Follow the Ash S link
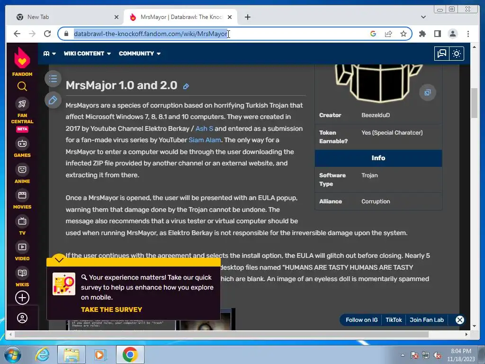485x364 pixels. coord(204,128)
